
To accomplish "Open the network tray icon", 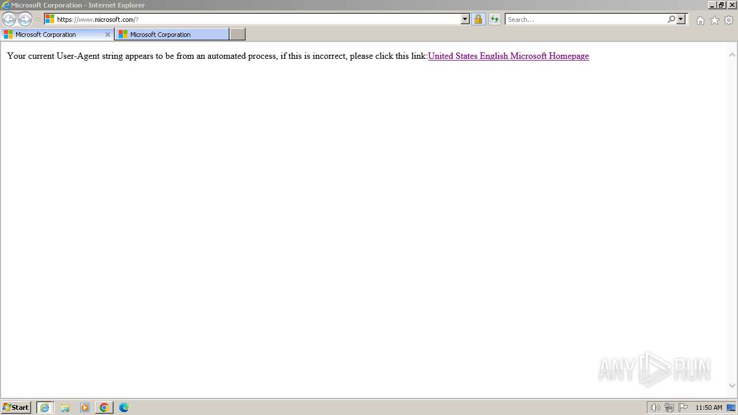I will click(669, 408).
